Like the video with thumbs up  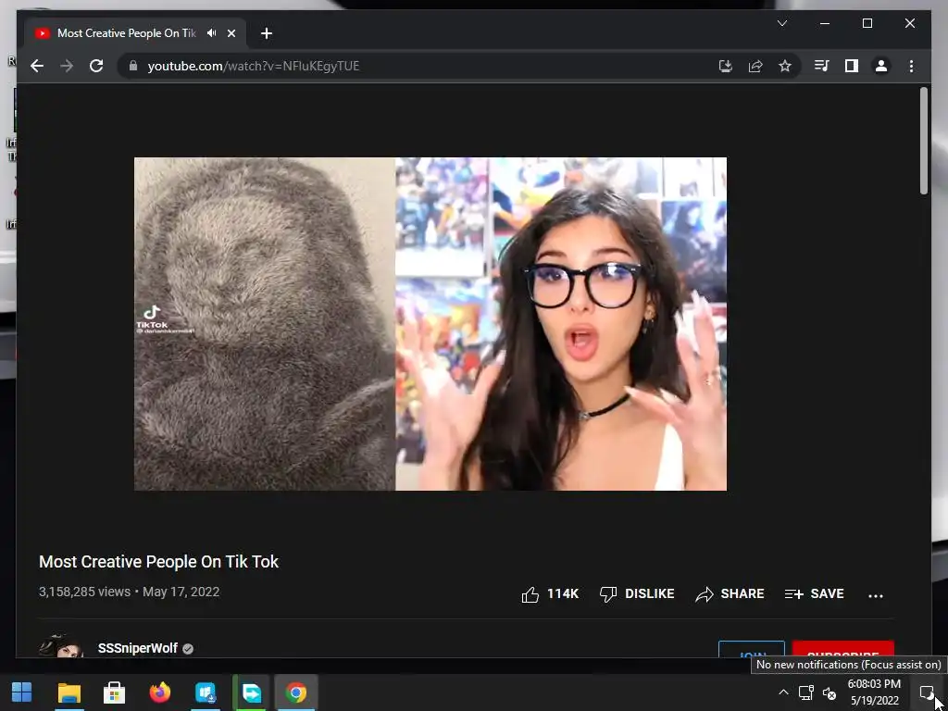(550, 594)
